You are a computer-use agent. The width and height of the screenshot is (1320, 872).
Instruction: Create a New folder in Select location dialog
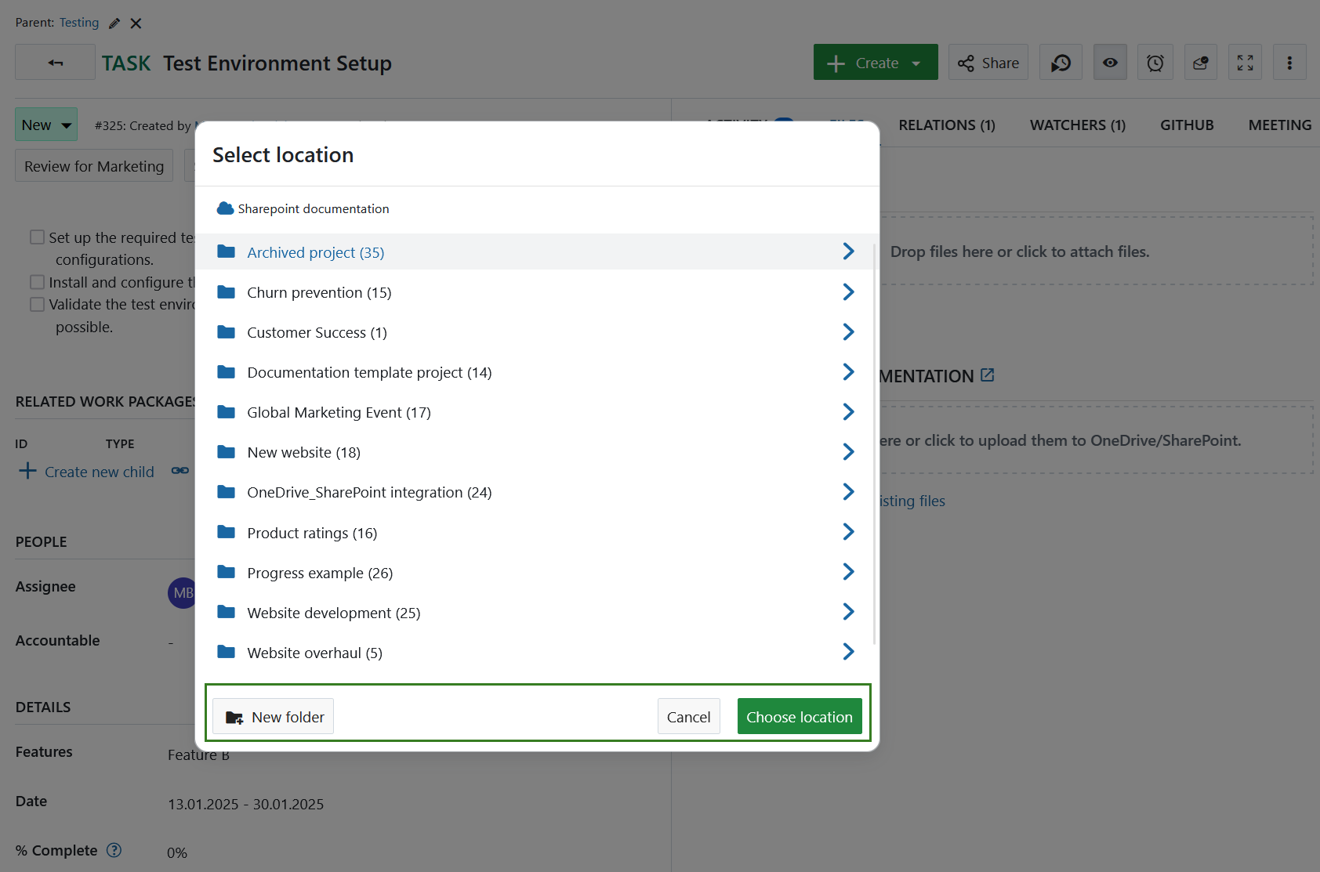[273, 716]
